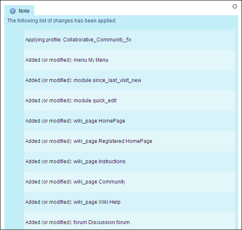
Task: Click 'The following list of changes' heading
Action: (62, 21)
